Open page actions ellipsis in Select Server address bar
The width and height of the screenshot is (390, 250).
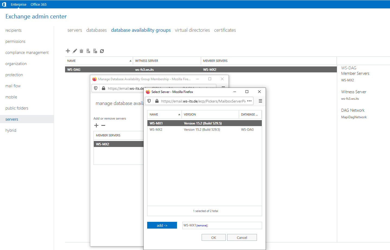coord(249,101)
